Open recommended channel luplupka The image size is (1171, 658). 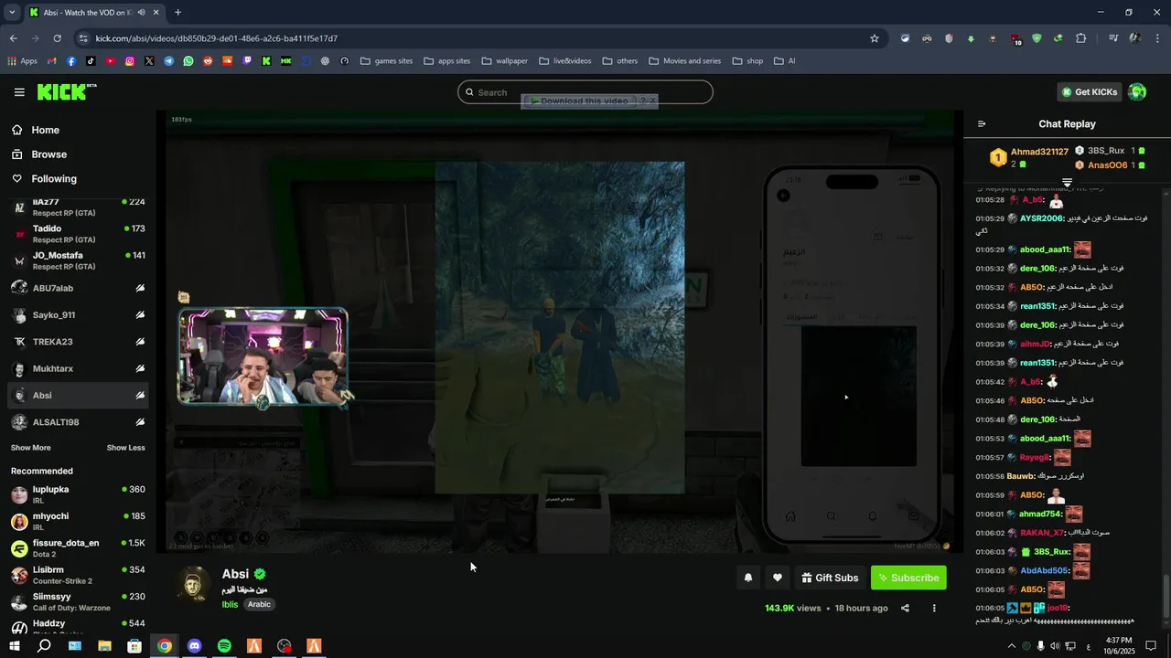tap(77, 494)
